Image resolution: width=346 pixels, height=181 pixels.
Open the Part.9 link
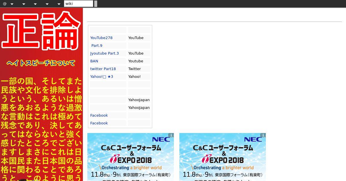click(x=97, y=46)
